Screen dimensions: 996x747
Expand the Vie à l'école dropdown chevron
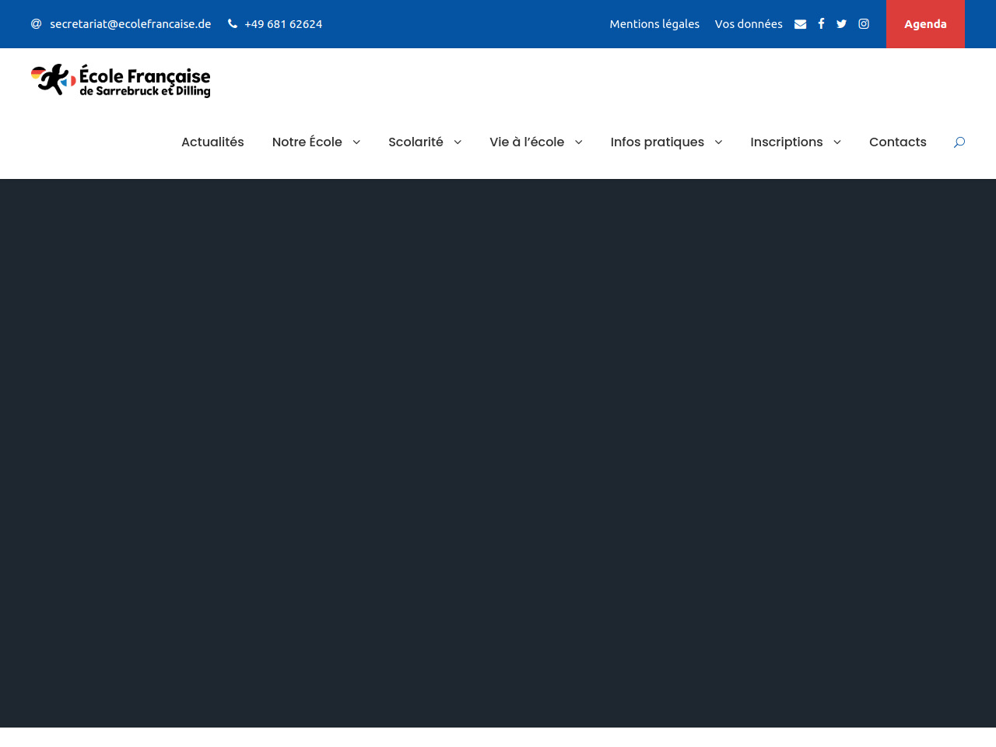coord(578,142)
